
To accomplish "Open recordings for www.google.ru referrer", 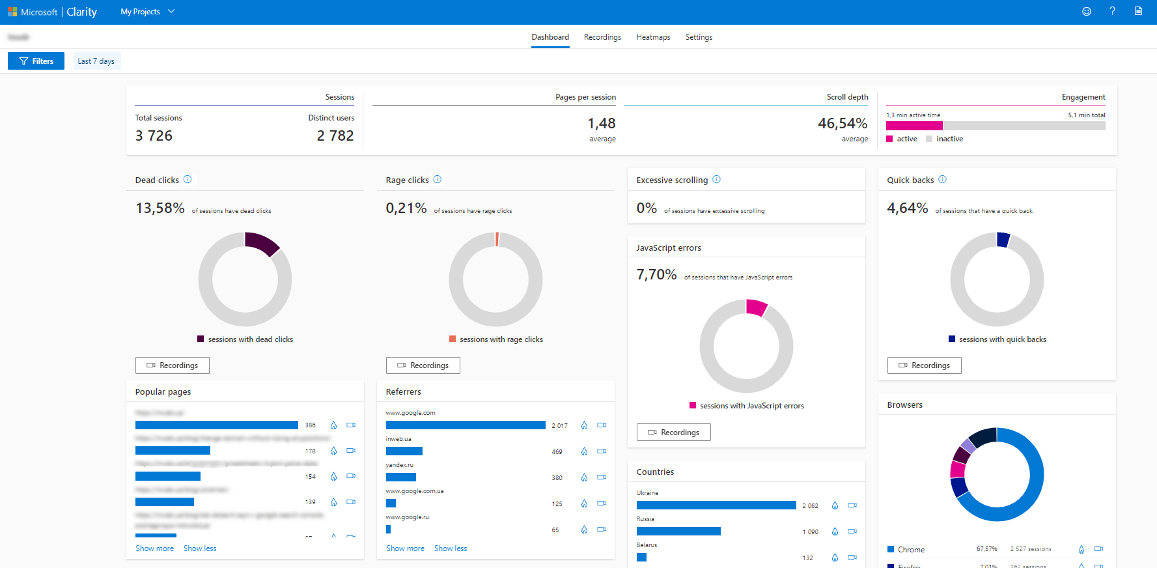I will click(602, 530).
